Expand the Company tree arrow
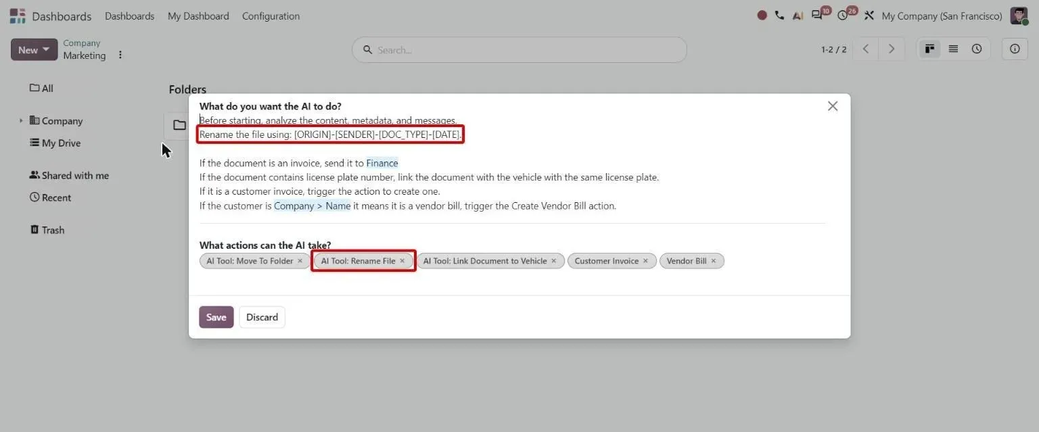This screenshot has width=1039, height=432. (21, 121)
